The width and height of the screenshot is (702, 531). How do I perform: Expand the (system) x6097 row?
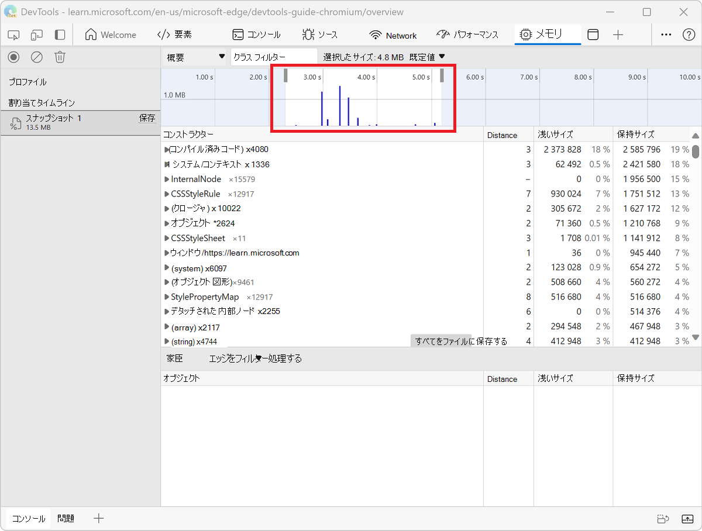point(167,268)
